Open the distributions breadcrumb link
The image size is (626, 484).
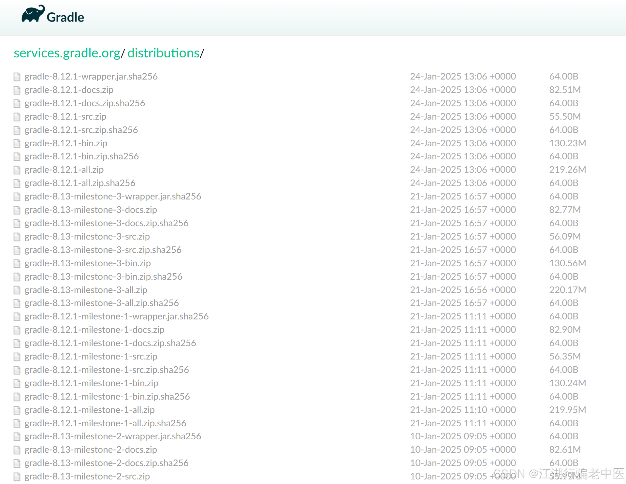coord(163,53)
